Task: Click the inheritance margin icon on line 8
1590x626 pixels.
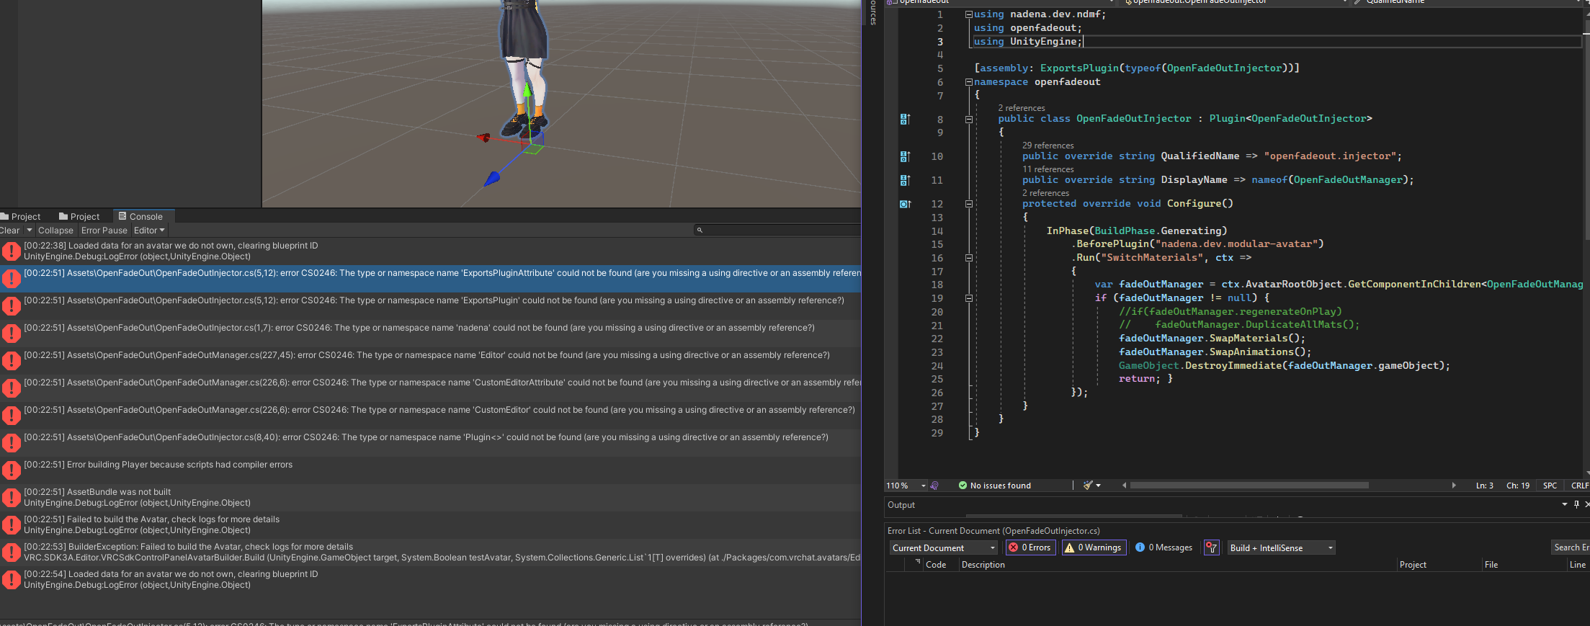Action: click(905, 120)
